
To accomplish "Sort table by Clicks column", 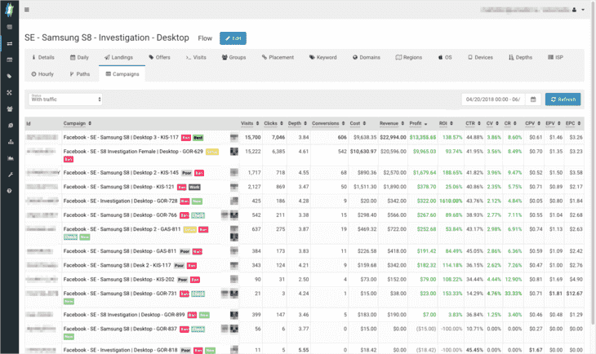I will click(x=274, y=123).
